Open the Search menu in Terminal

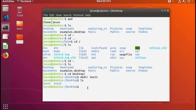pos(67,15)
